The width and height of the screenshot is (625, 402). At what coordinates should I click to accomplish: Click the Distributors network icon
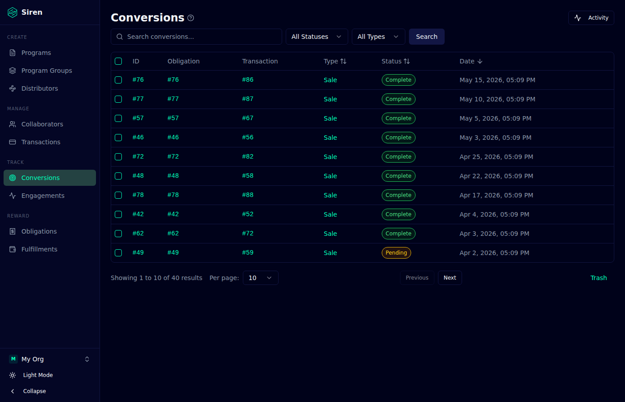pyautogui.click(x=12, y=88)
